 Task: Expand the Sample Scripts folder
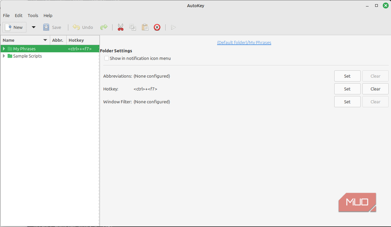pyautogui.click(x=4, y=56)
